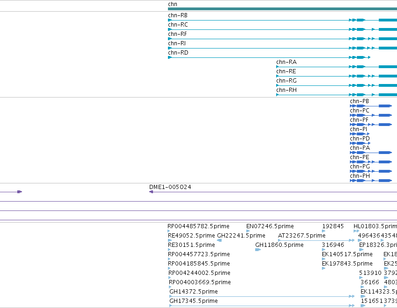The image size is (397, 308).
Task: Select transcript chn-RD
Action: coord(178,53)
